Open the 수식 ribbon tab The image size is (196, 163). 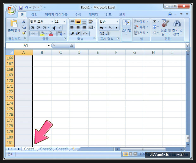click(x=78, y=15)
